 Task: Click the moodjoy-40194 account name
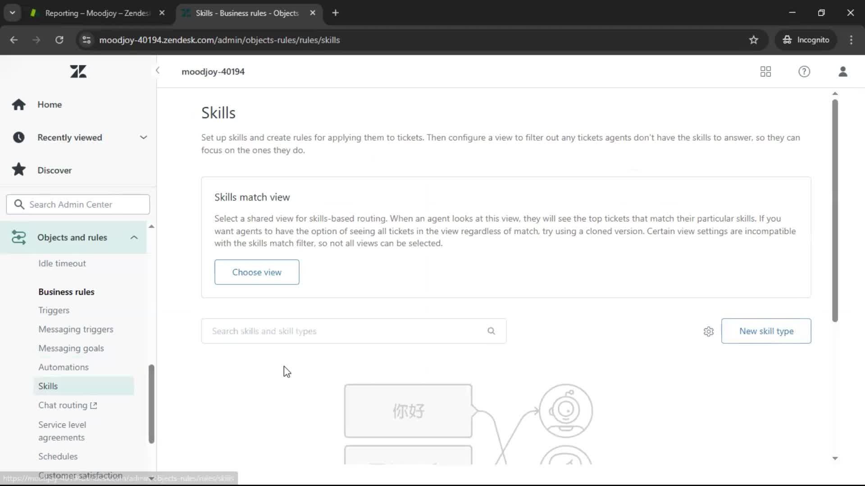click(213, 72)
